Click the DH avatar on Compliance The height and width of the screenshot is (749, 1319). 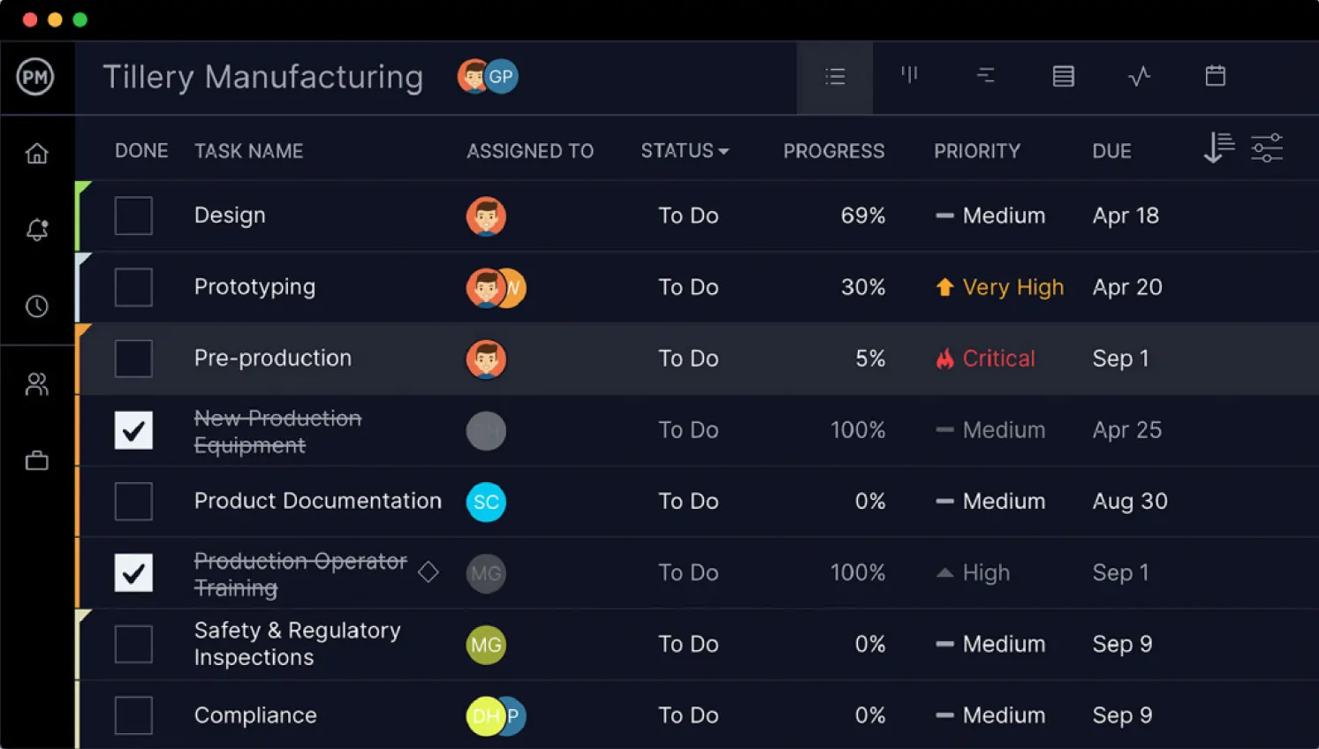[x=484, y=716]
